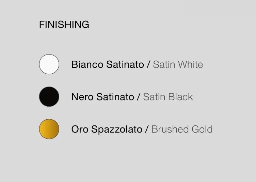Viewport: 256px width, 182px height.
Task: Click the word Gold
Action: pyautogui.click(x=202, y=129)
